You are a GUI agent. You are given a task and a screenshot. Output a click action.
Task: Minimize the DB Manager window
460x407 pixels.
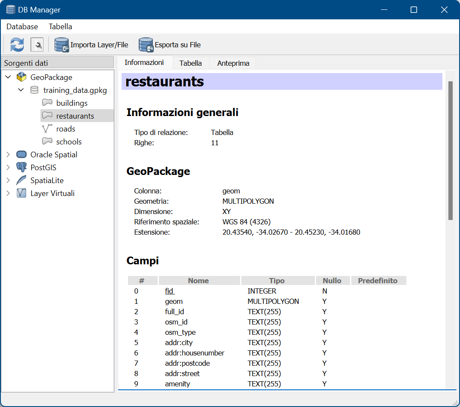[384, 10]
